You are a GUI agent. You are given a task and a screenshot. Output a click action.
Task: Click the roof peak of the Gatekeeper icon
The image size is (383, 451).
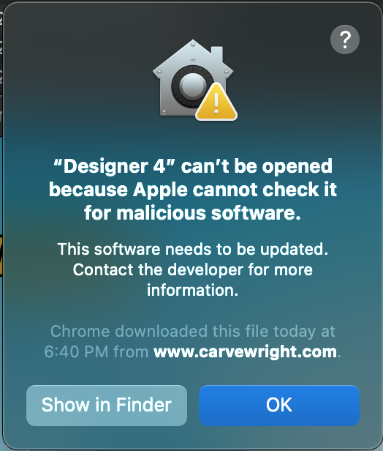(193, 44)
